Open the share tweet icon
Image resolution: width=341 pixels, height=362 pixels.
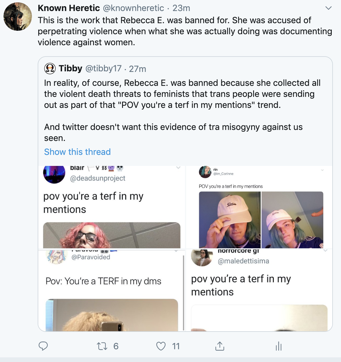220,346
